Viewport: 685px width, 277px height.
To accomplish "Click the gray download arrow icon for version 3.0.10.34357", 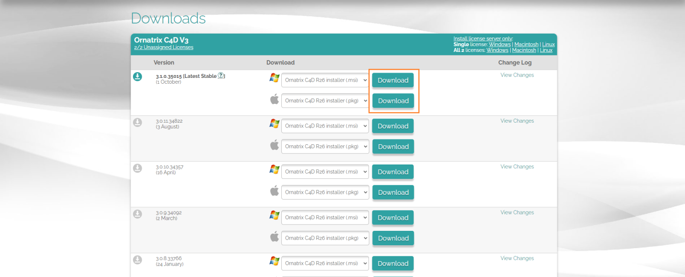I will point(137,168).
